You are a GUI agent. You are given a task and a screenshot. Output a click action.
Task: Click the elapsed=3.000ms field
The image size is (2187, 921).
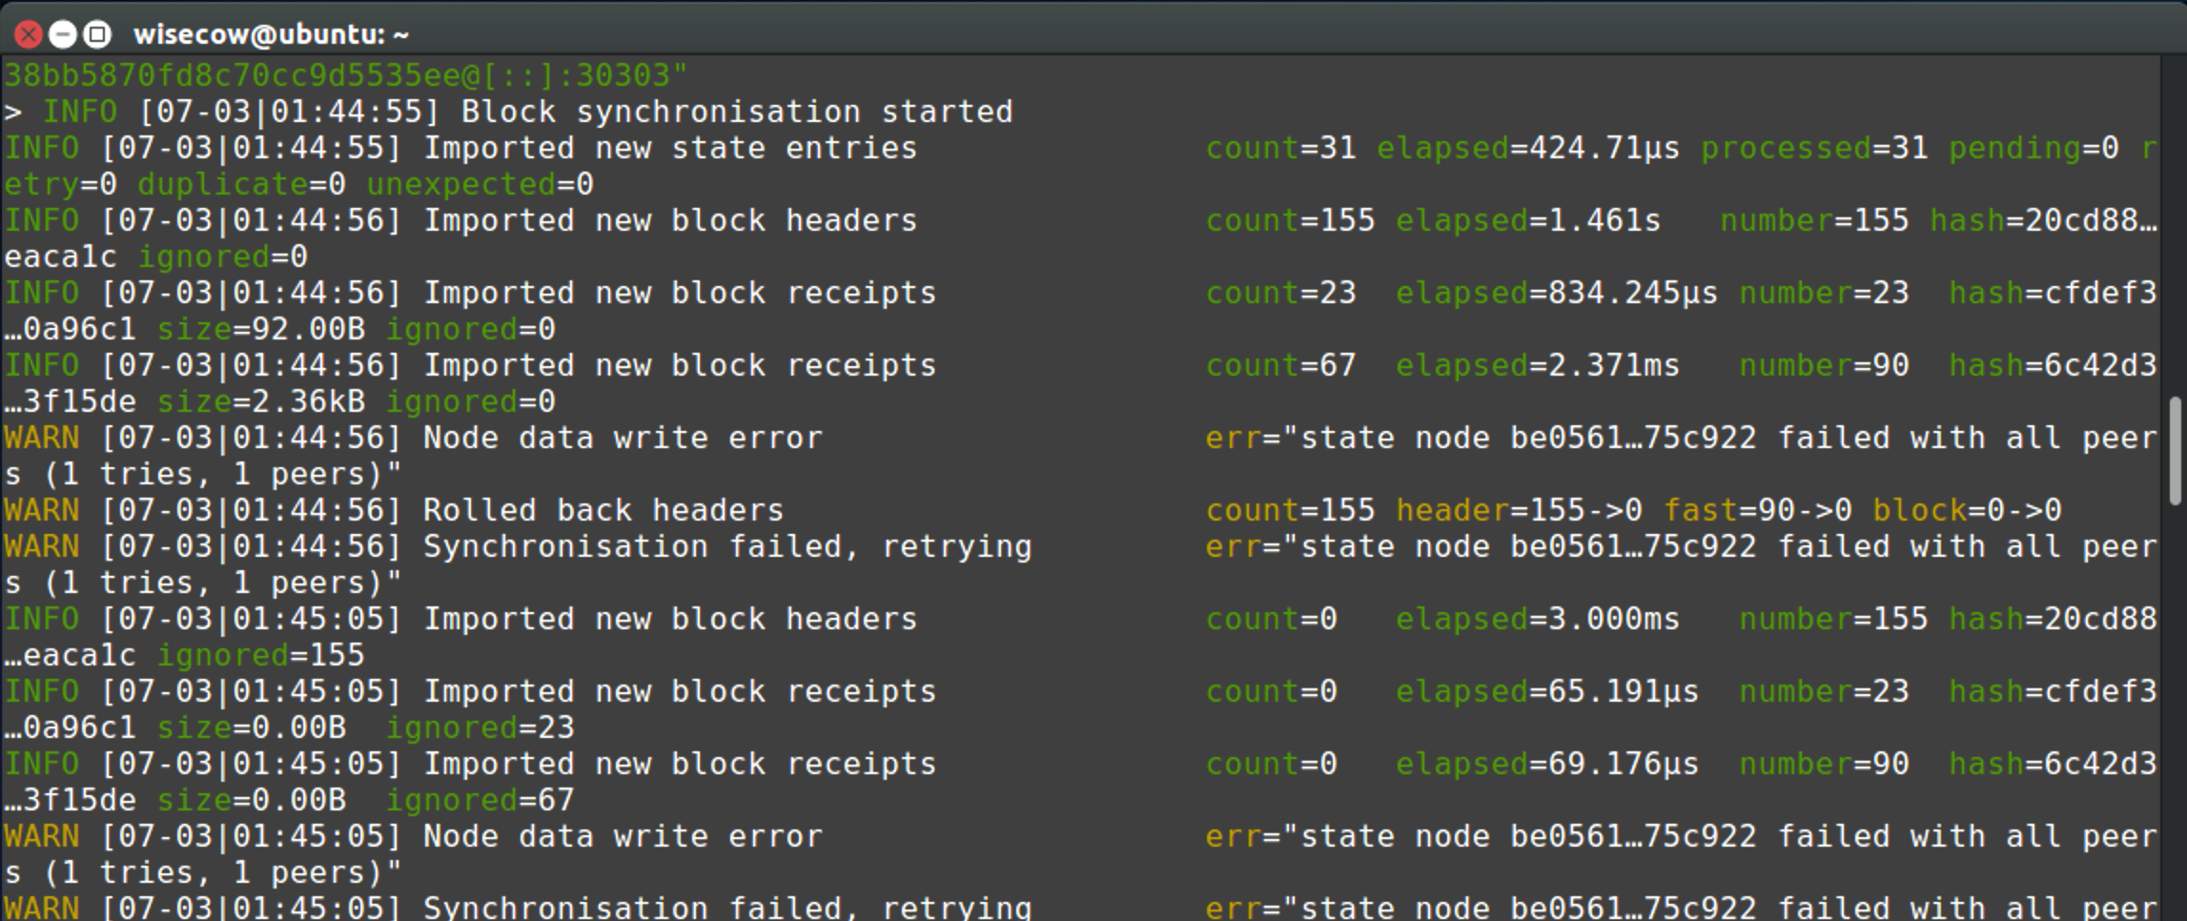click(x=1538, y=619)
